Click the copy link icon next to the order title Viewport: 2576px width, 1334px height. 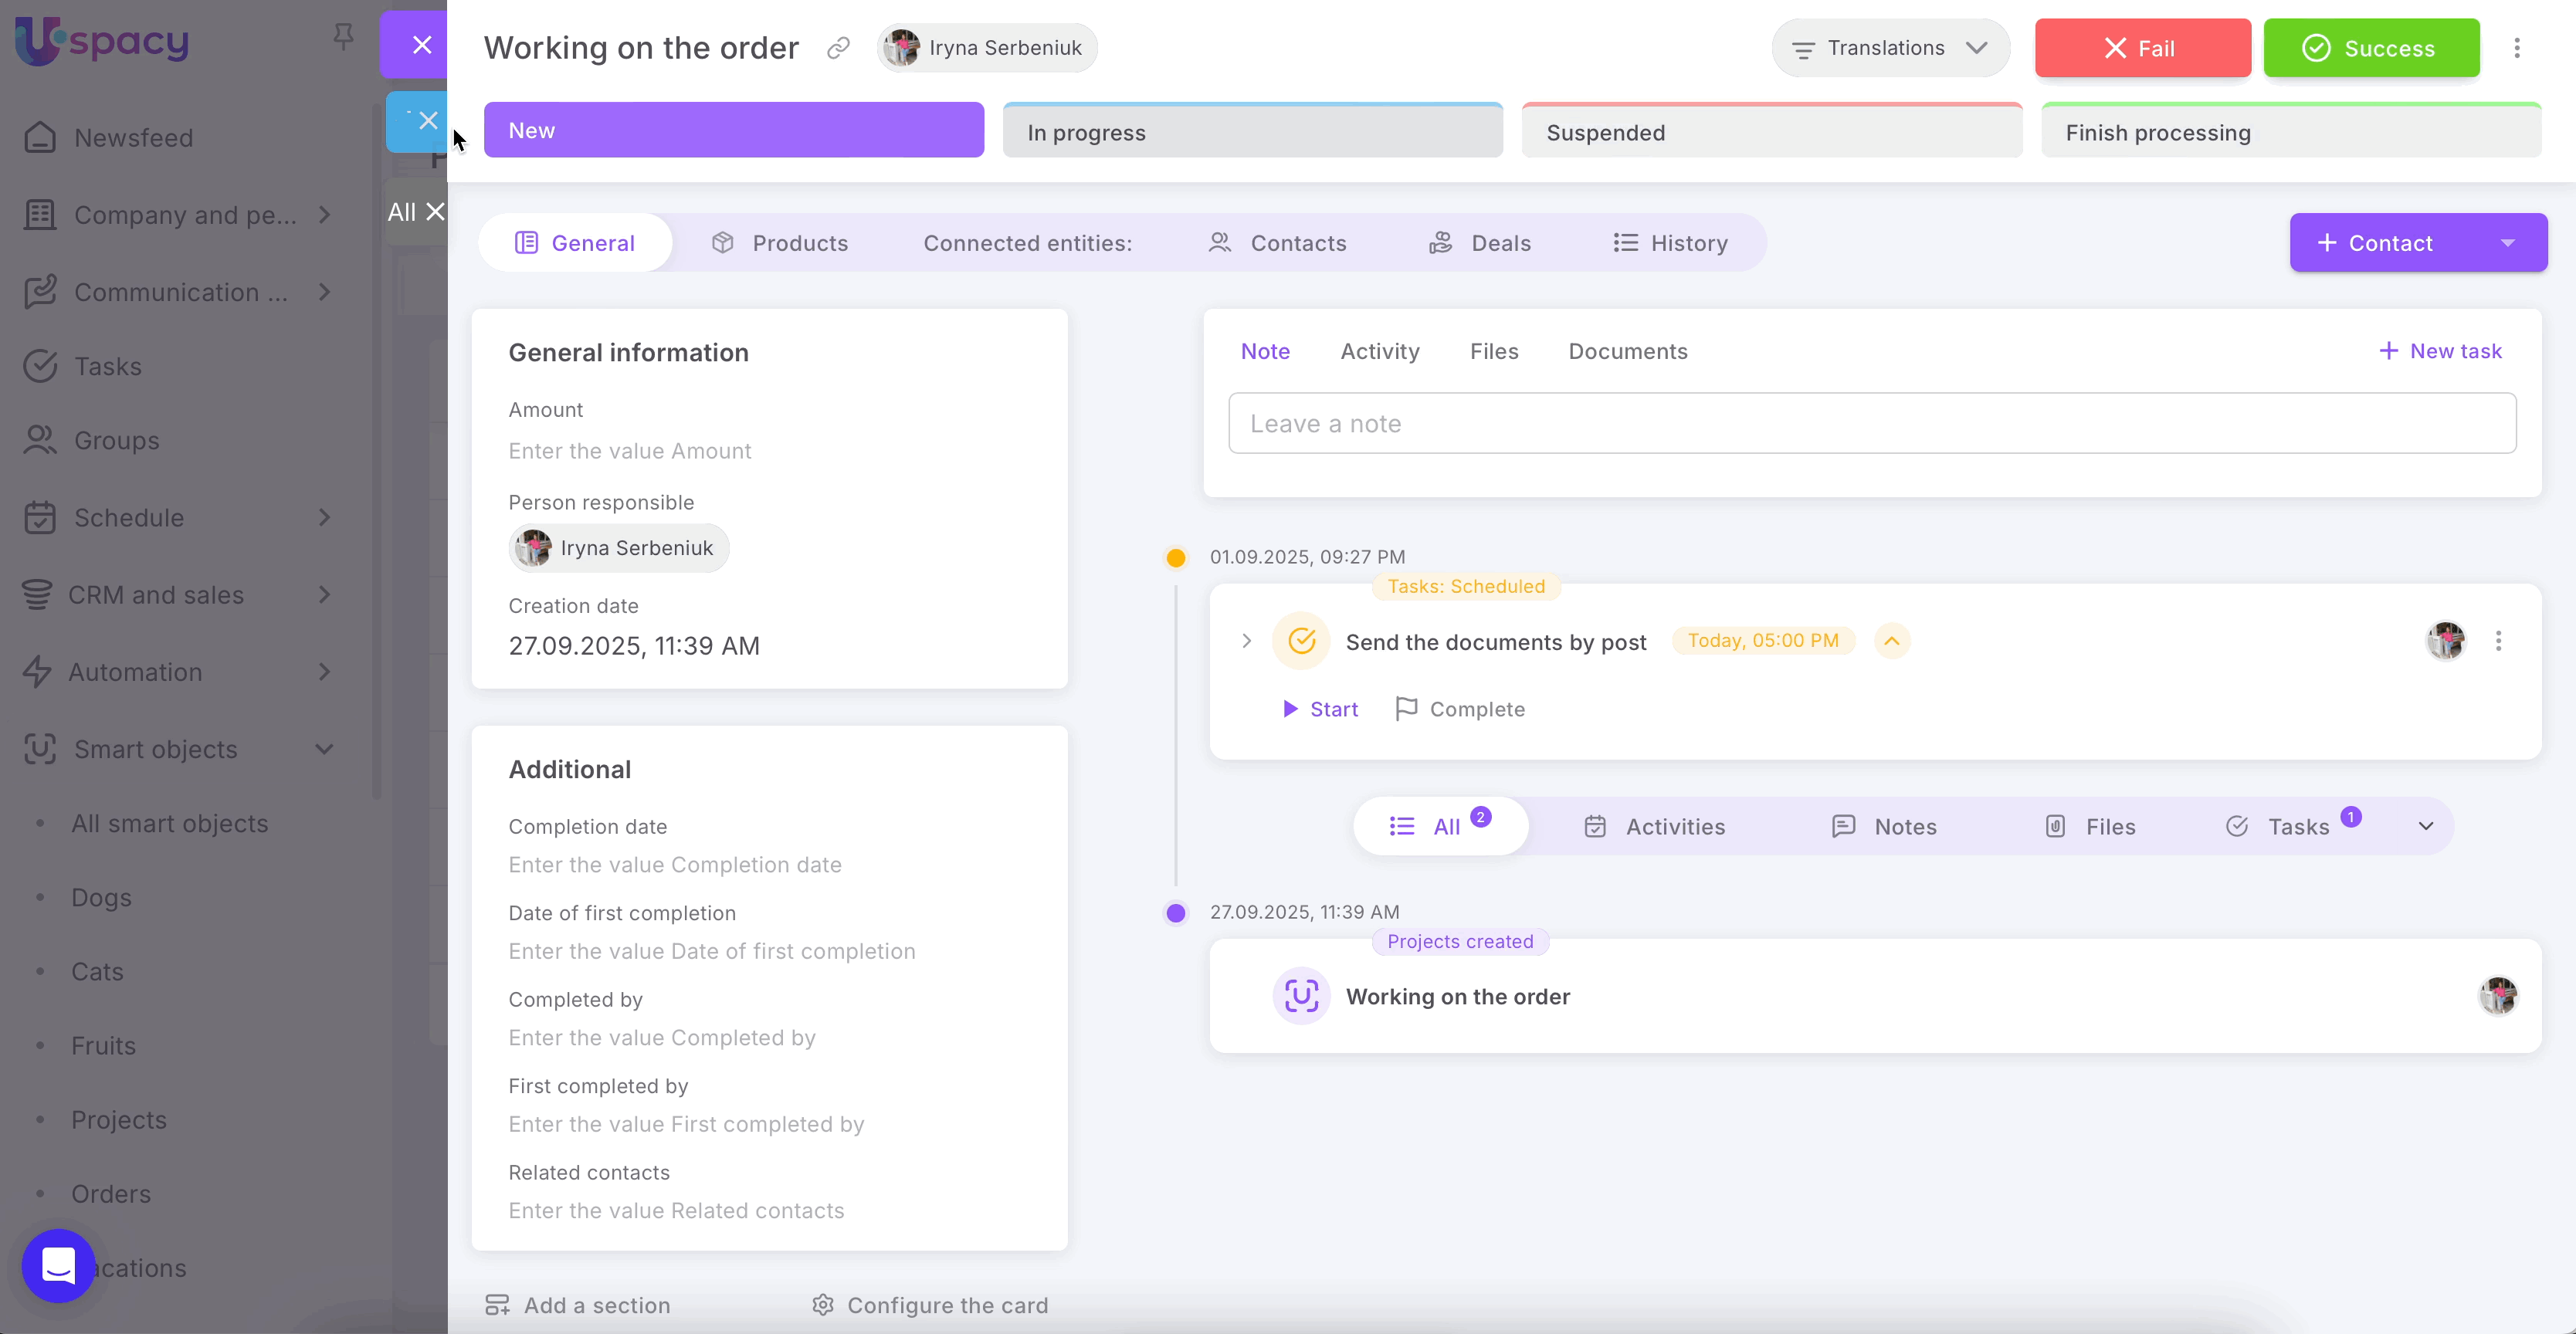(839, 47)
